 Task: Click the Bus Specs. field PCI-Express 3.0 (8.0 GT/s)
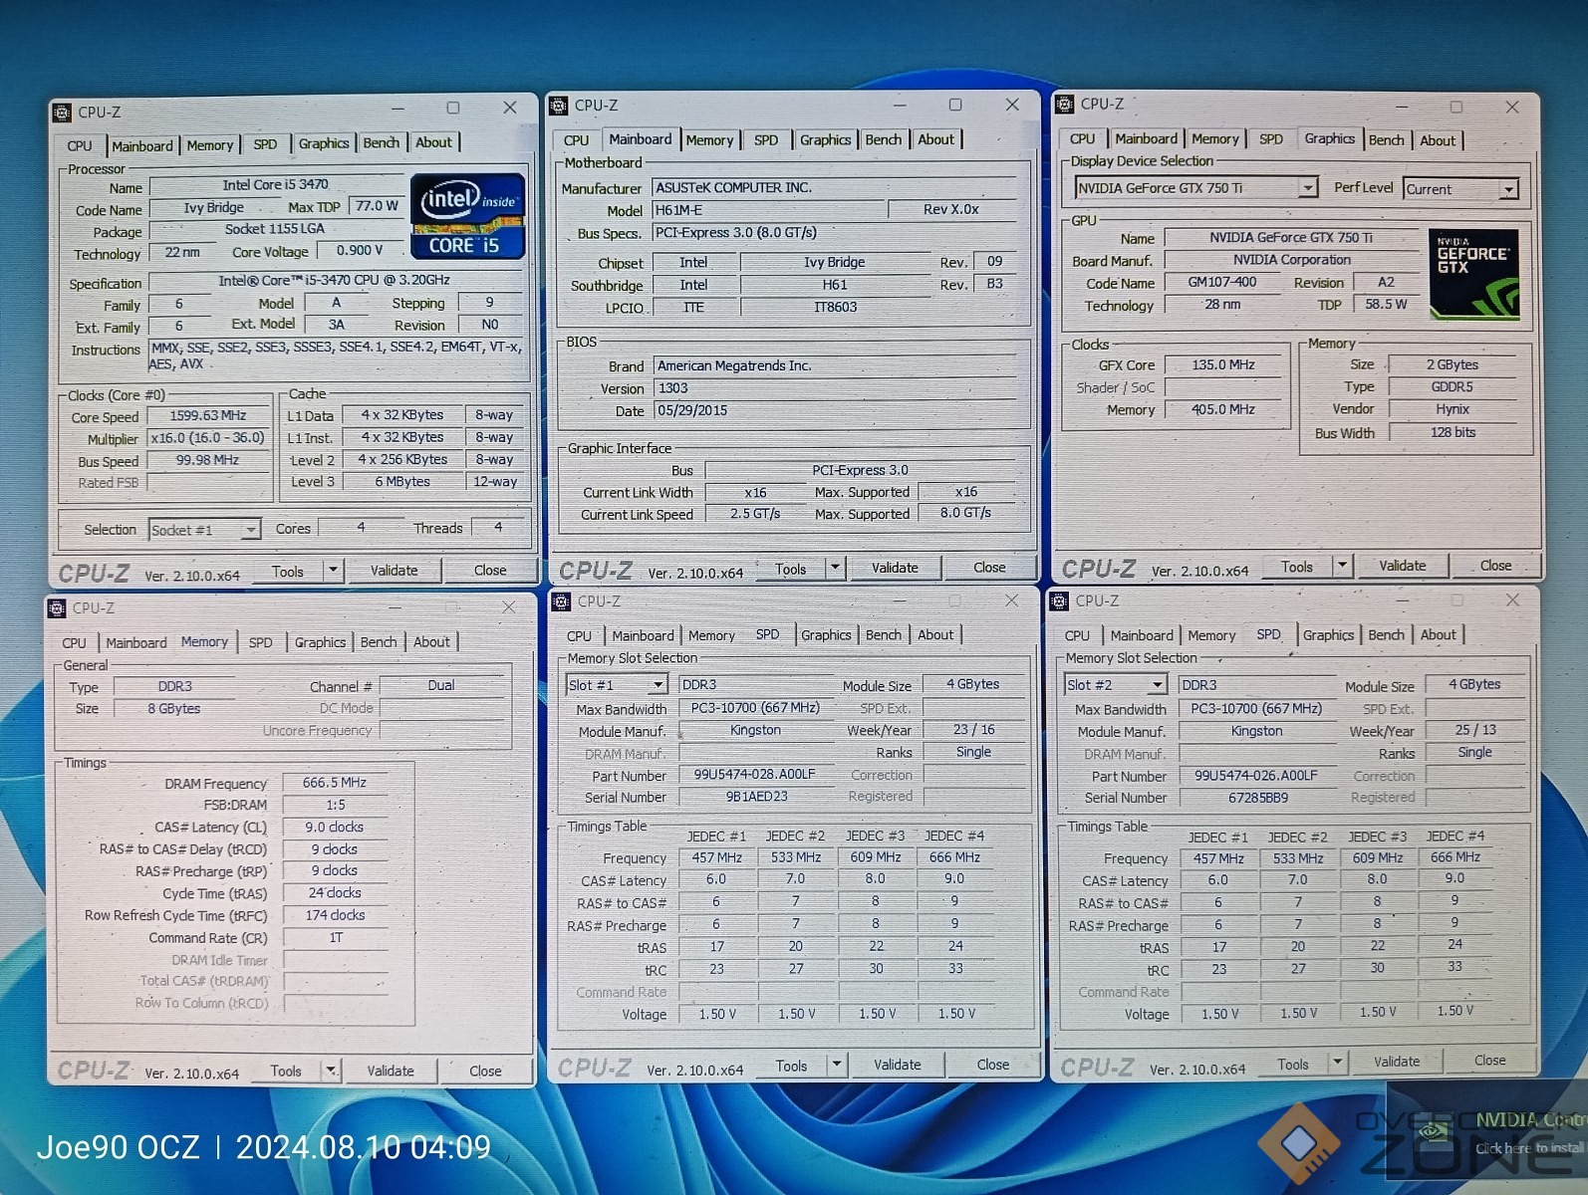[835, 232]
